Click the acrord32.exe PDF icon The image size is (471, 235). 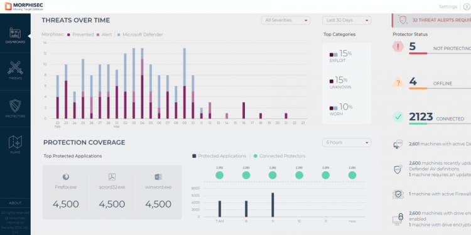[112, 177]
